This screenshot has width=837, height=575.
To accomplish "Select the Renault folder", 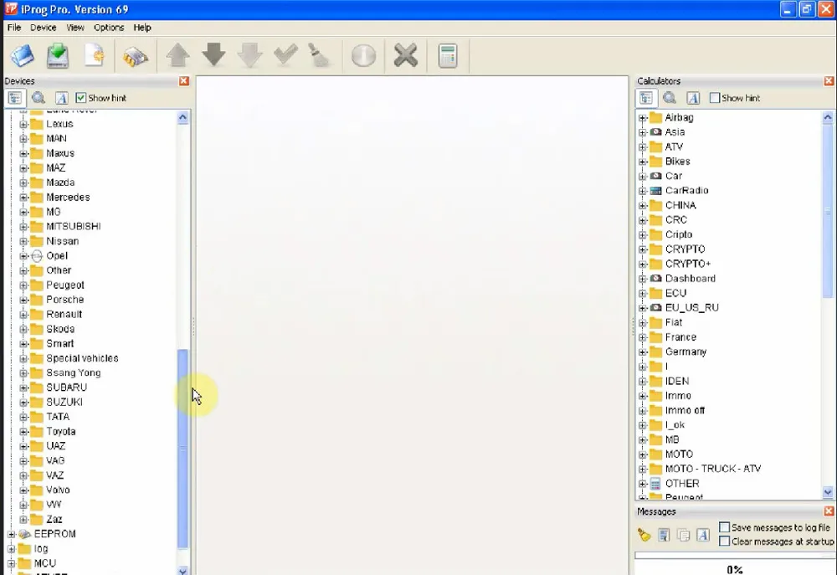I will (x=64, y=314).
